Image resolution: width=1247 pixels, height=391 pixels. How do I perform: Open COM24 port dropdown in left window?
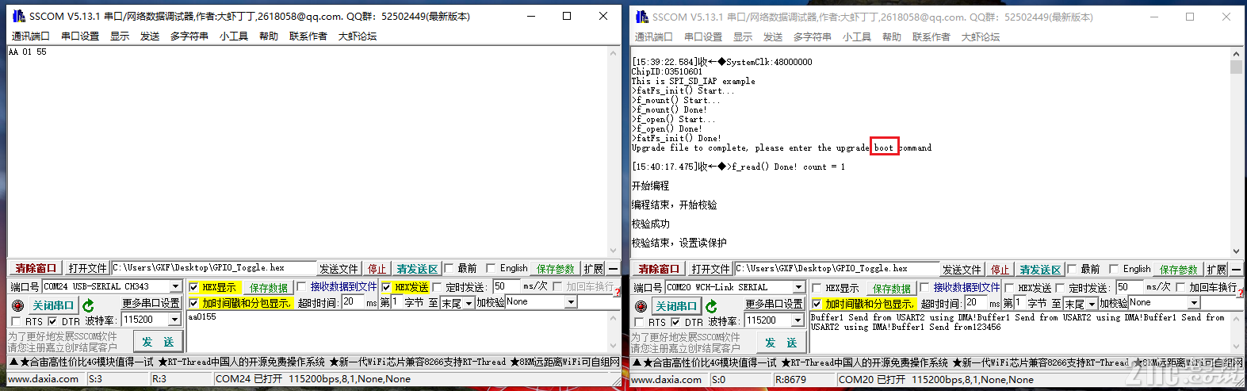point(175,286)
